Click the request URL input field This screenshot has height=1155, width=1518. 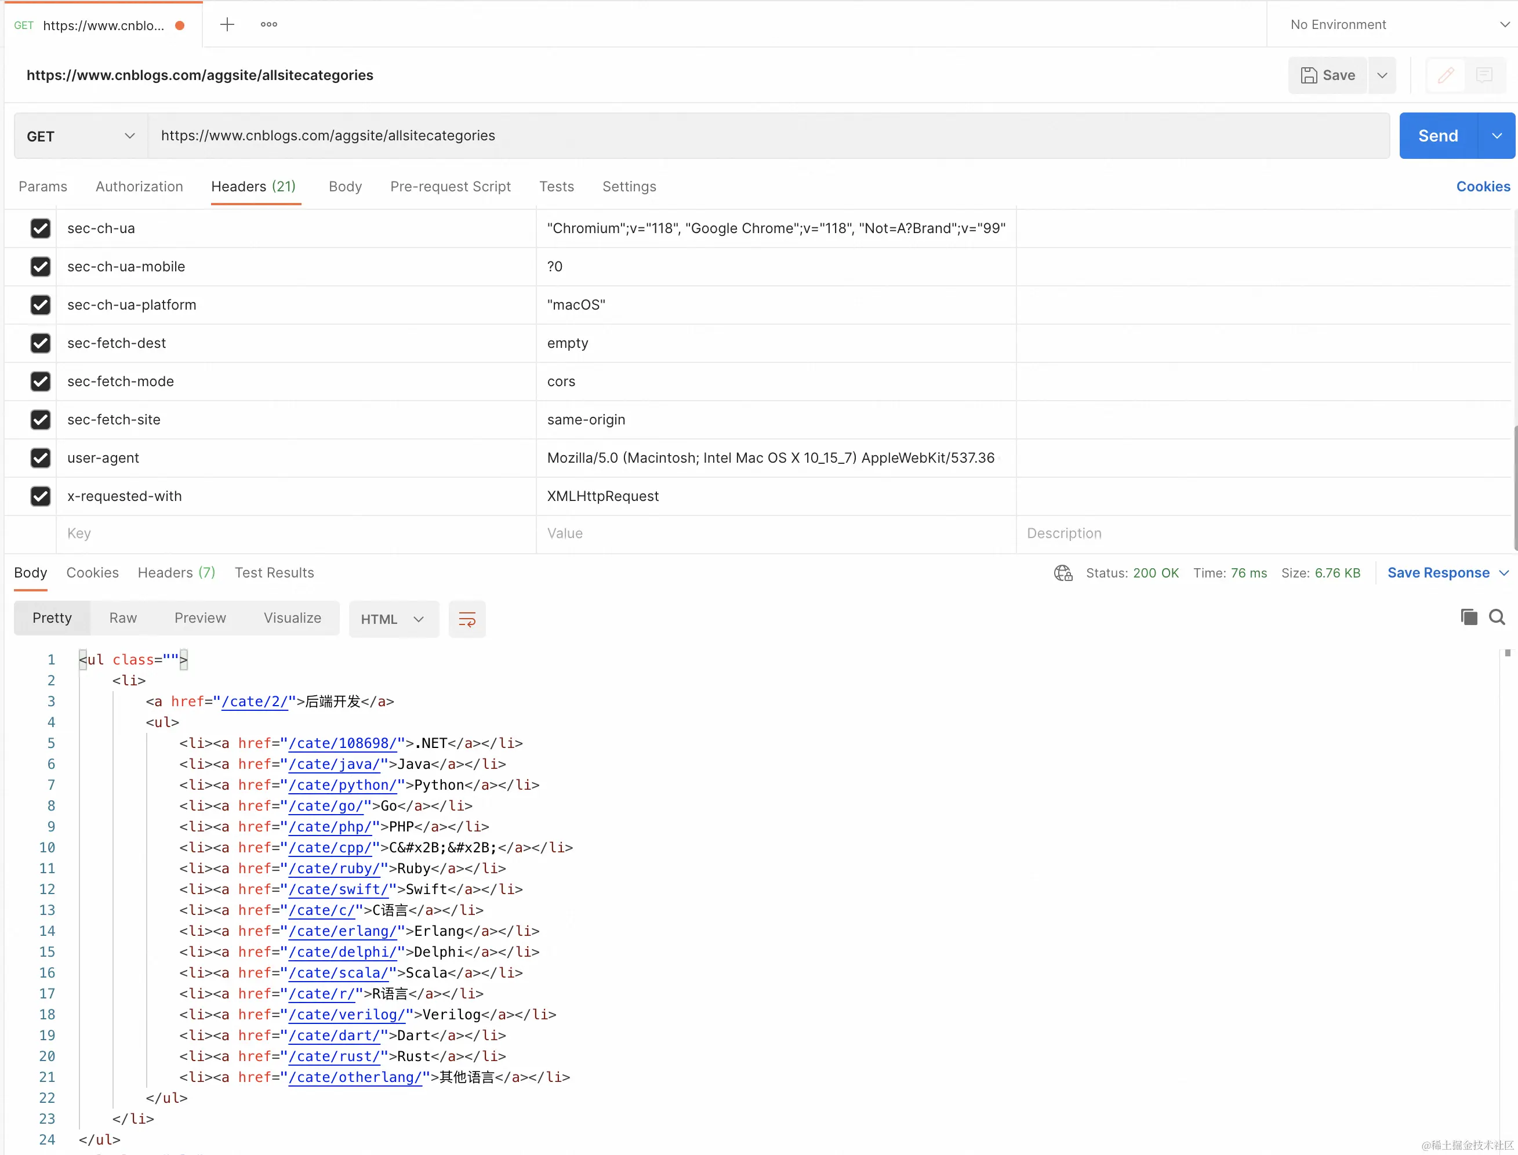[769, 136]
